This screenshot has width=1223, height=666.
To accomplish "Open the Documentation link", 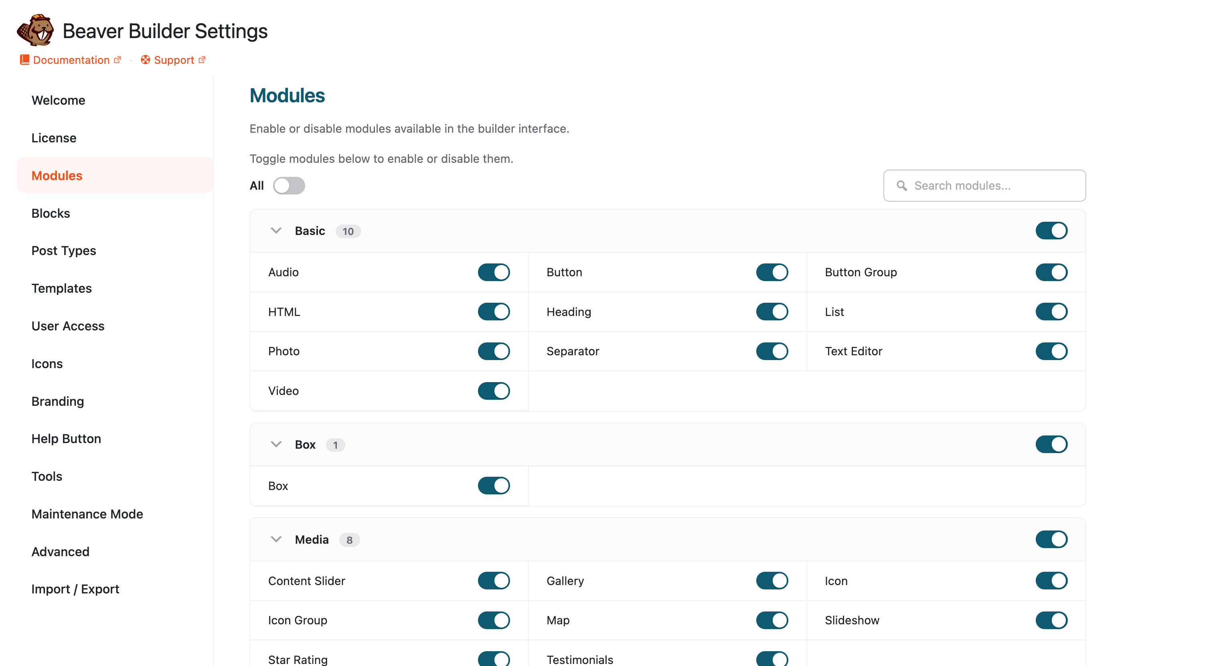I will tap(71, 60).
